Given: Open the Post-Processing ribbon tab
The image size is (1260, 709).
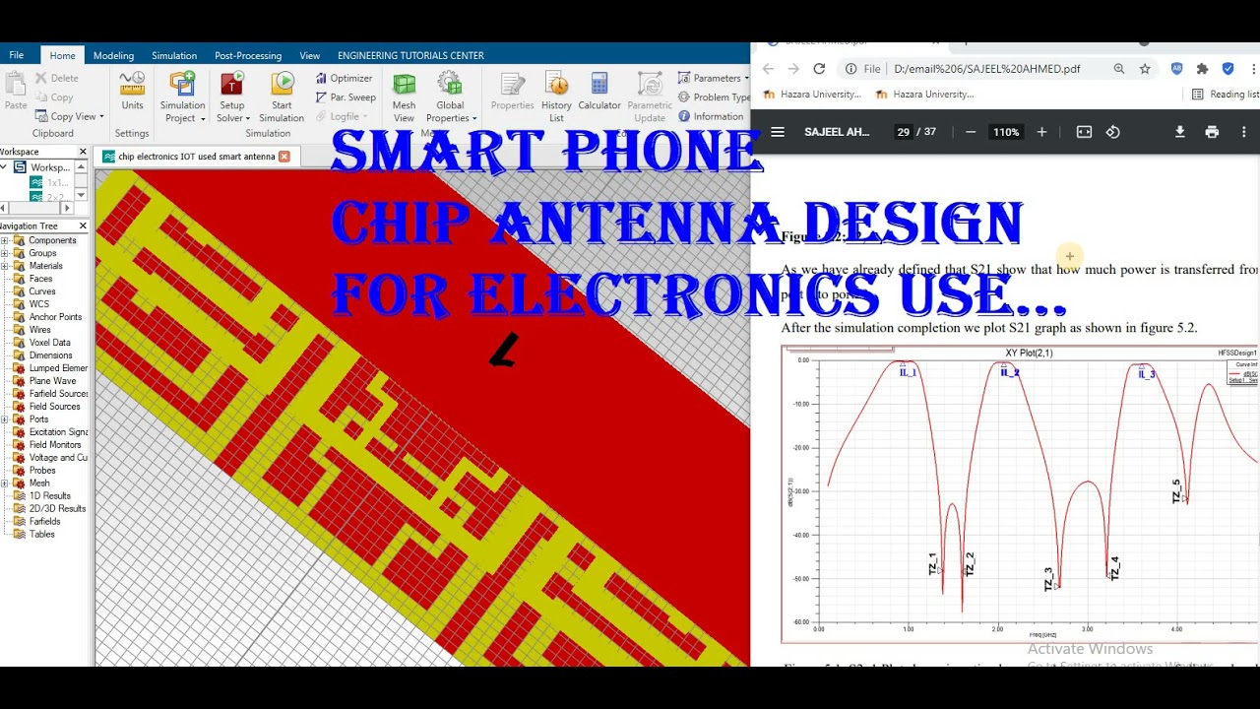Looking at the screenshot, I should click(x=248, y=55).
